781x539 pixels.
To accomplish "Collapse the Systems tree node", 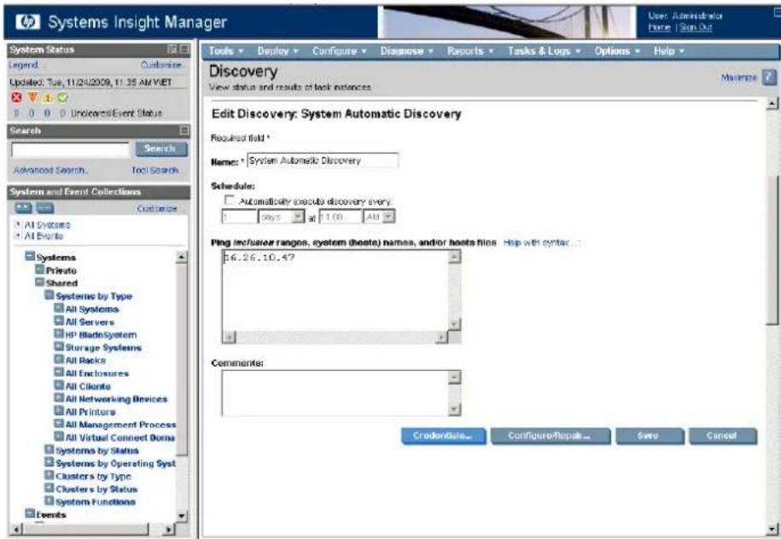I will [30, 257].
